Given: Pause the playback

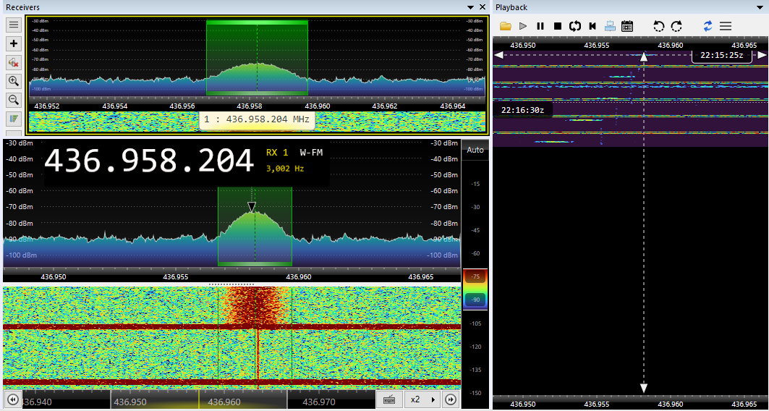Looking at the screenshot, I should [540, 26].
